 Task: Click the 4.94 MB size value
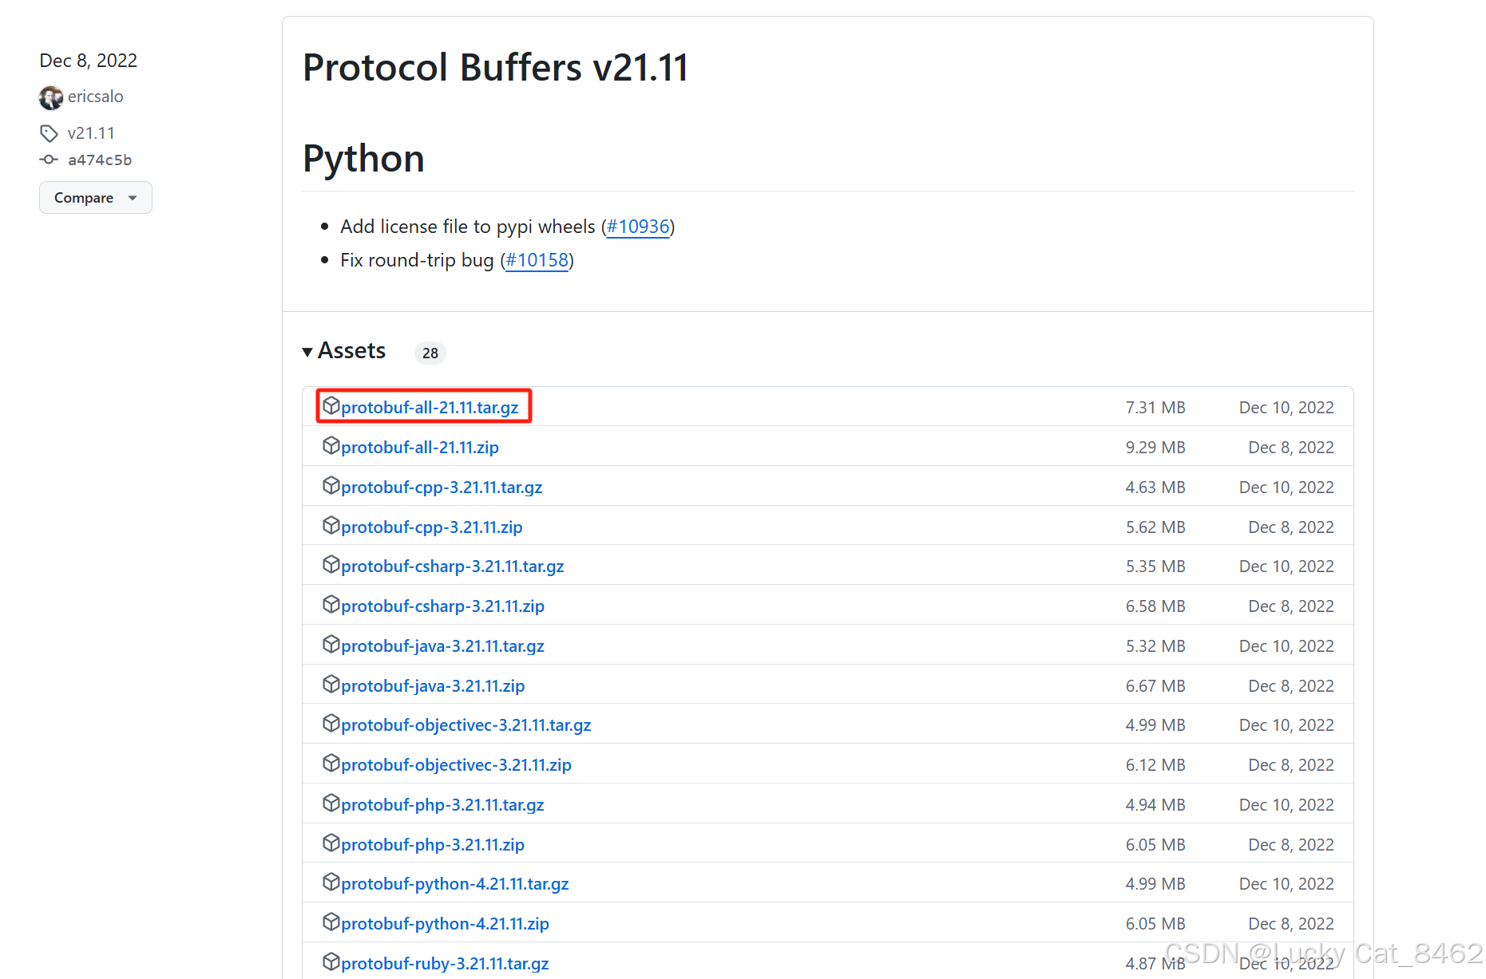[1155, 805]
